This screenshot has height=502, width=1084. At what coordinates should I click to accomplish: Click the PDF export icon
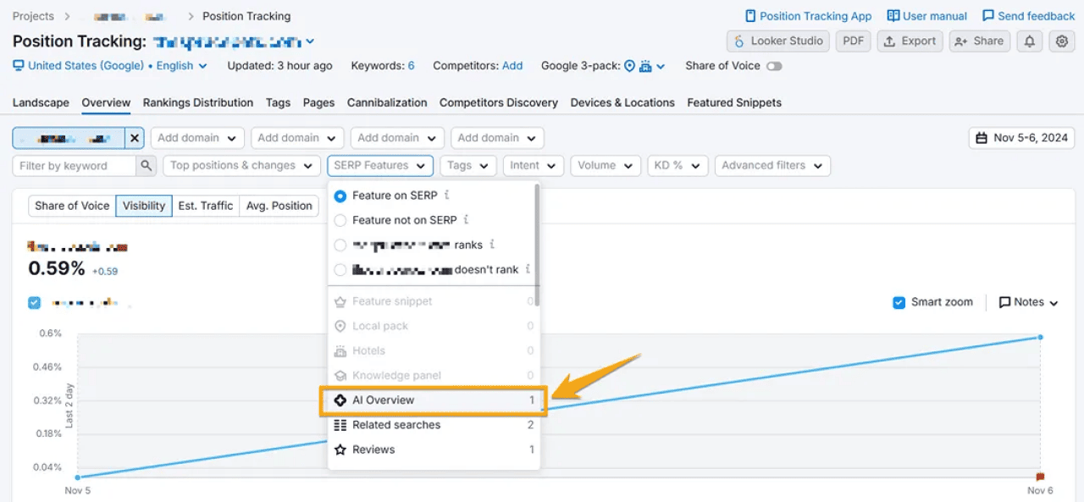click(x=853, y=40)
